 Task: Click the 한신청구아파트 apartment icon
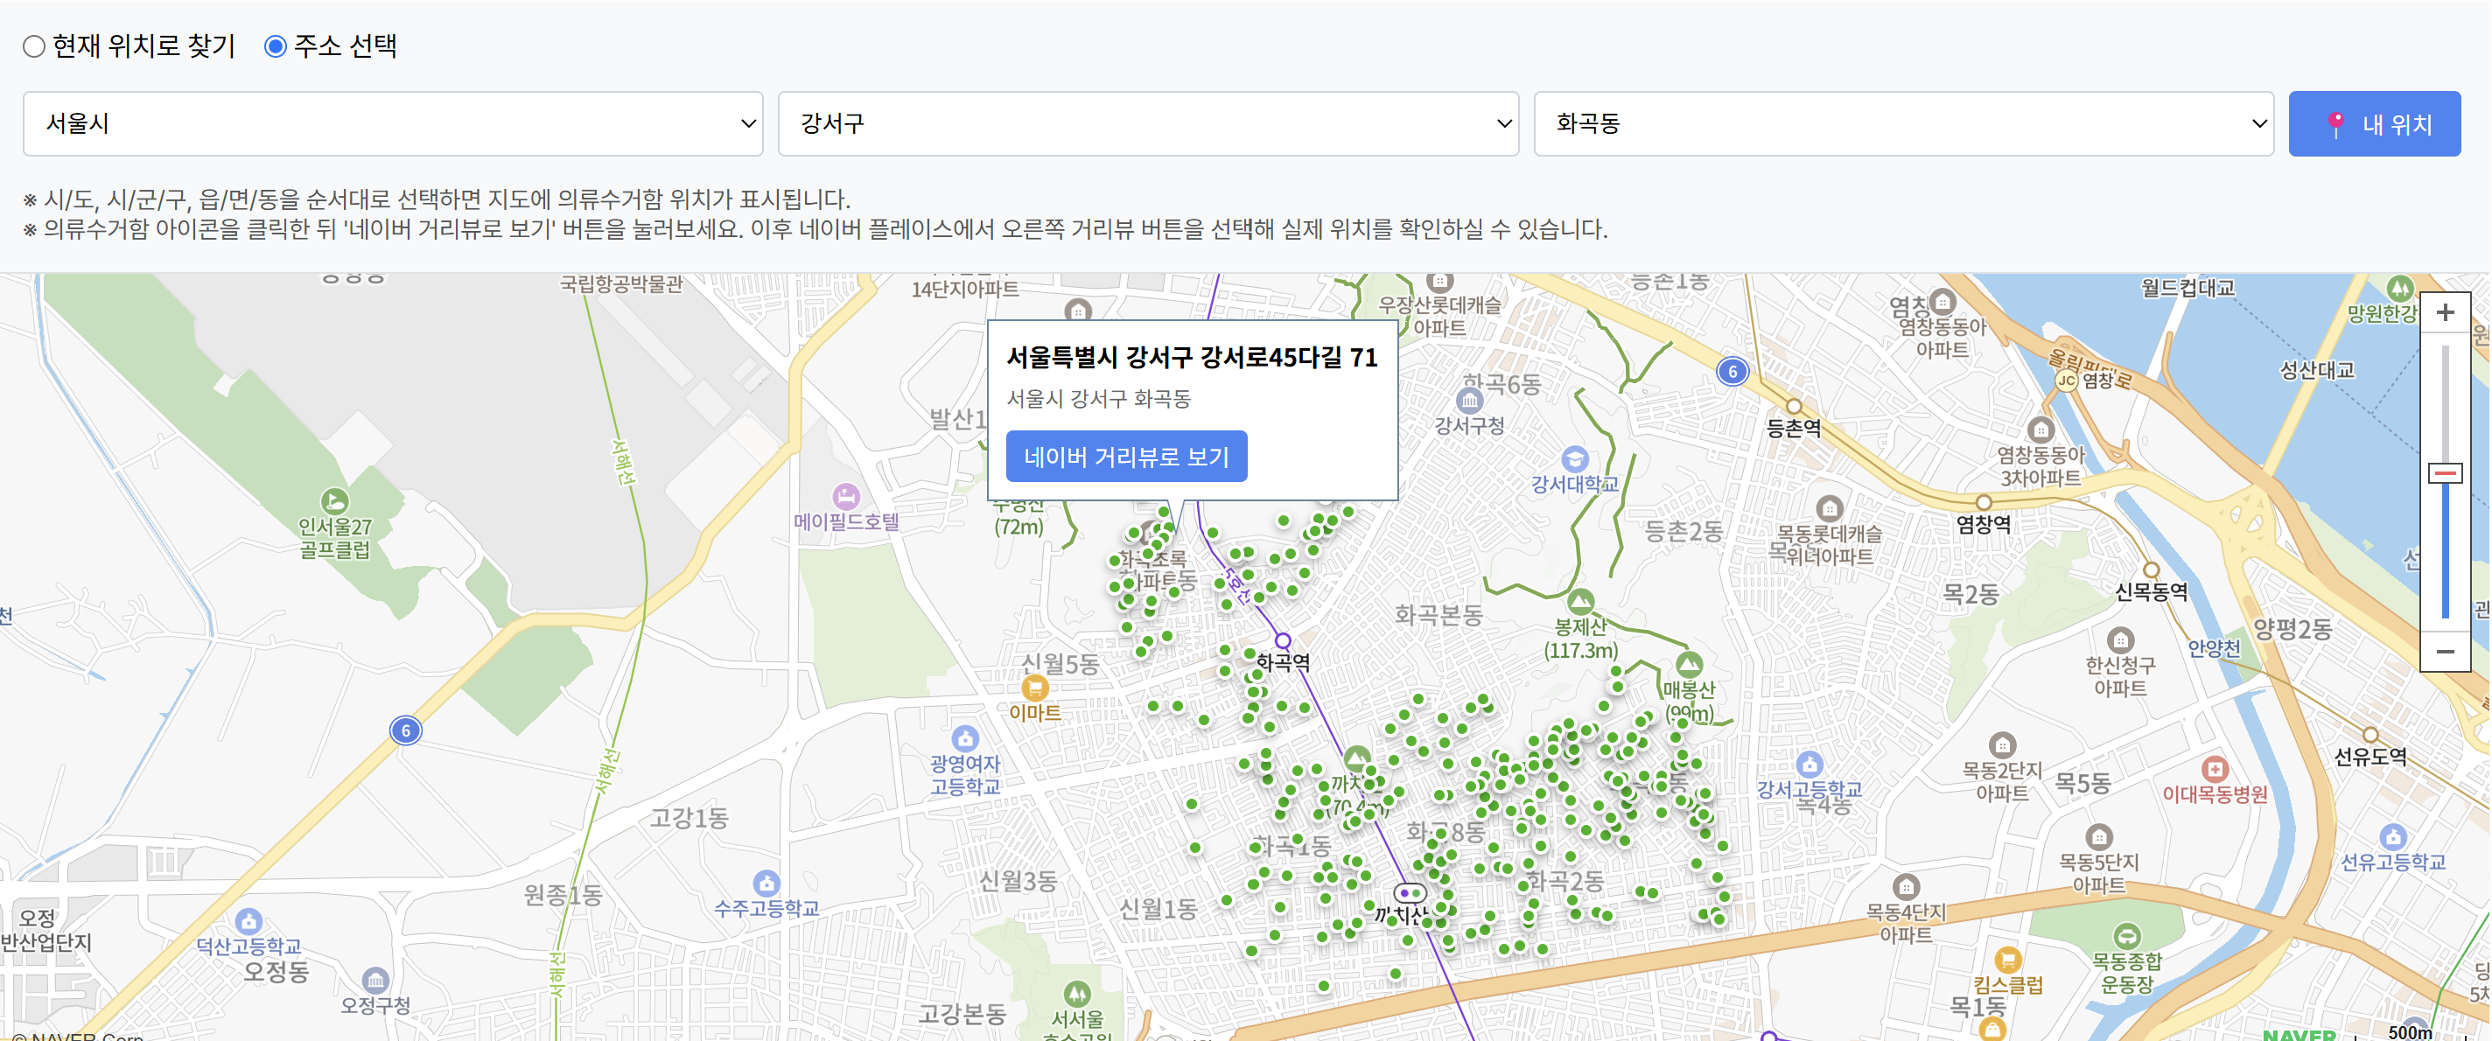(2120, 640)
